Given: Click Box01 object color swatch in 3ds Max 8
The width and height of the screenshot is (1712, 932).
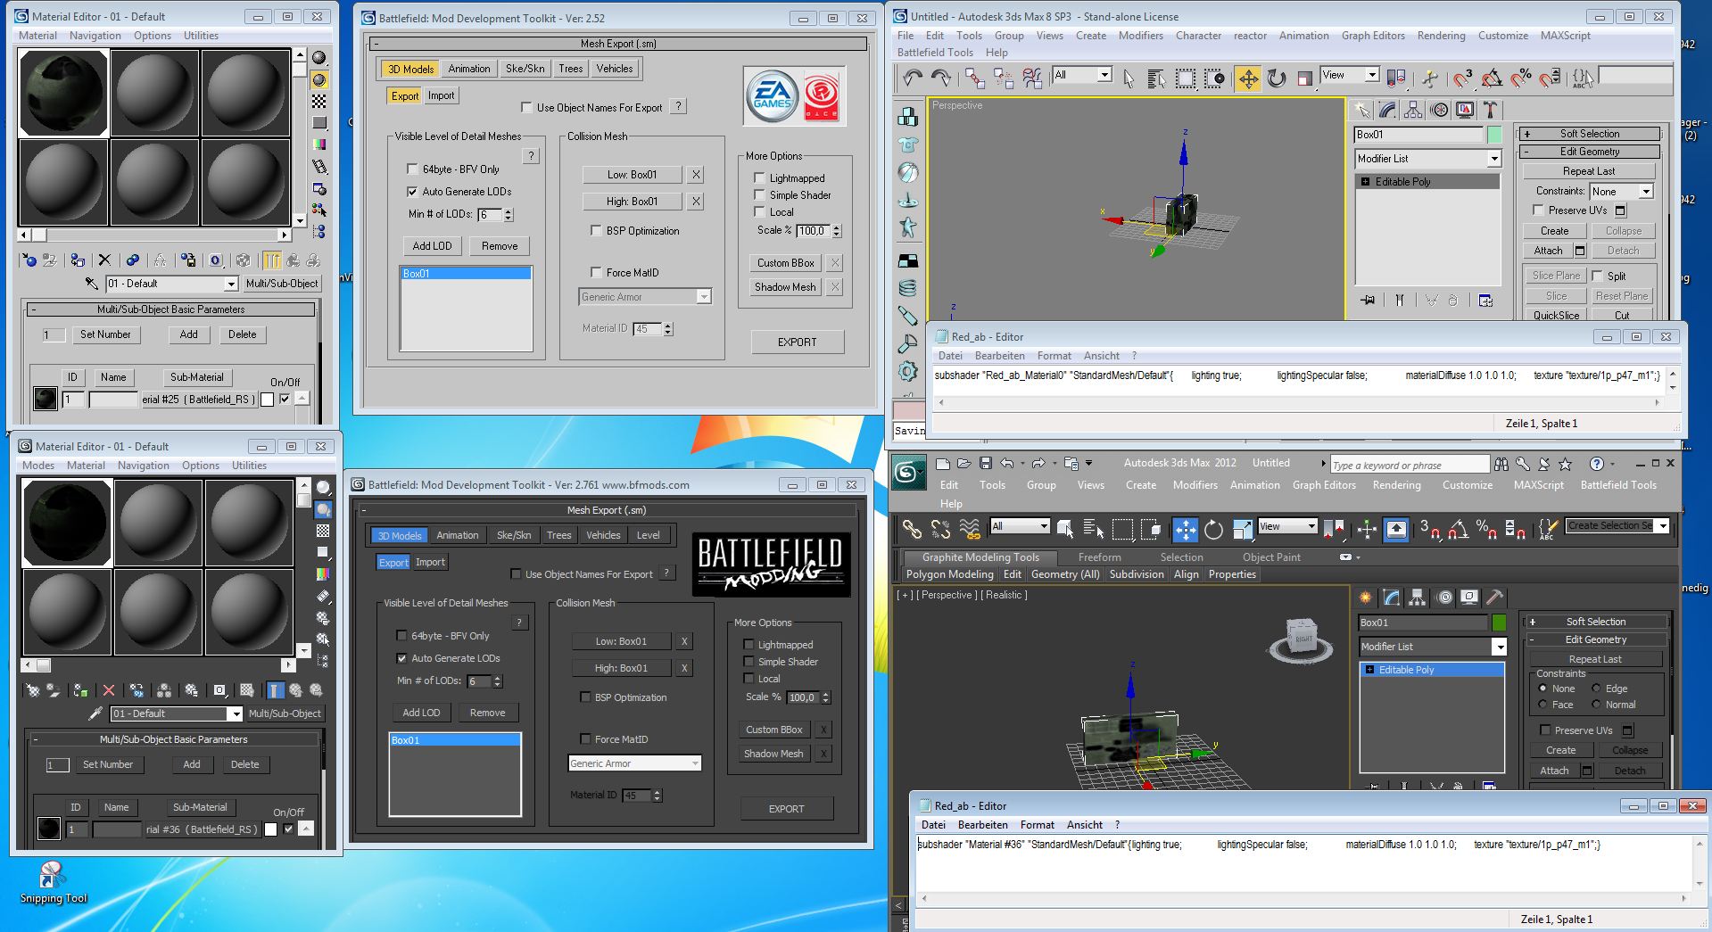Looking at the screenshot, I should tap(1494, 135).
